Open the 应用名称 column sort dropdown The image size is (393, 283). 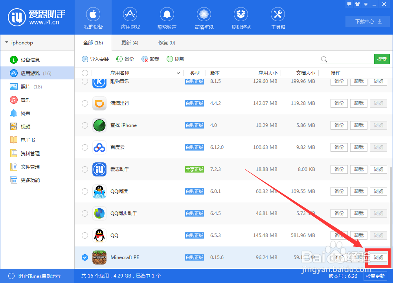pos(178,73)
